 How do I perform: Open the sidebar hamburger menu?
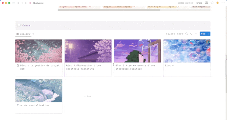point(13,3)
